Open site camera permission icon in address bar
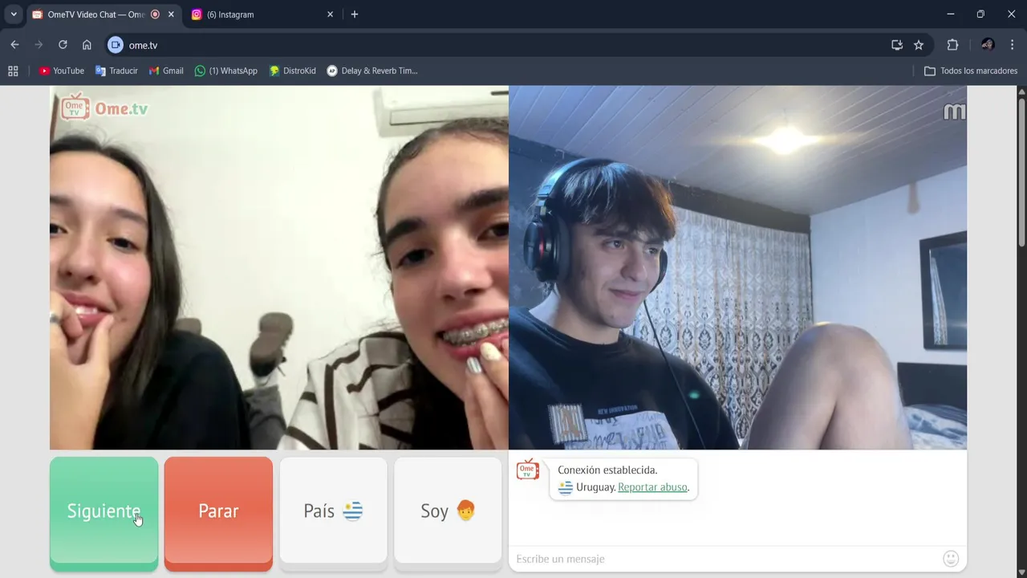The width and height of the screenshot is (1027, 578). click(116, 45)
